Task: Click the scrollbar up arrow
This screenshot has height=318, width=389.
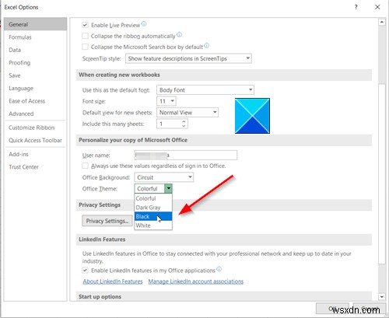Action: tap(382, 22)
